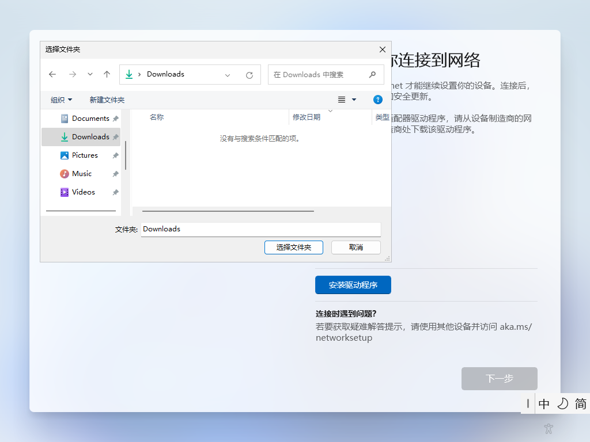Unpin the Music folder from Quick Access
Image resolution: width=590 pixels, height=442 pixels.
point(115,173)
